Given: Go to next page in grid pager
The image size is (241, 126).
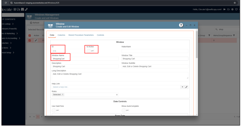Looking at the screenshot, I should pyautogui.click(x=42, y=117).
